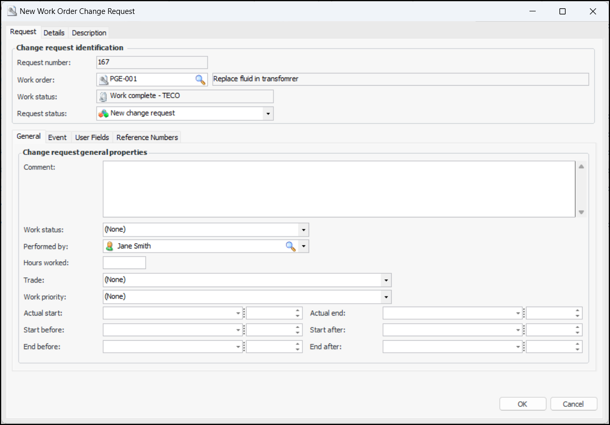The image size is (610, 425).
Task: Click the New change request status icon
Action: pyautogui.click(x=104, y=113)
